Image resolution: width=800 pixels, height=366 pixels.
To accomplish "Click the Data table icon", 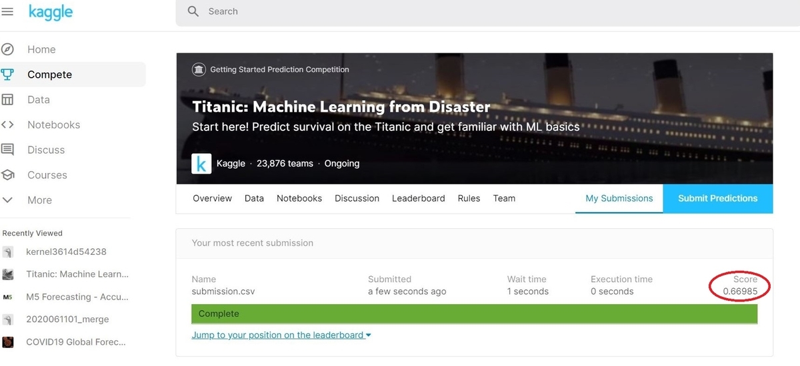I will tap(8, 100).
